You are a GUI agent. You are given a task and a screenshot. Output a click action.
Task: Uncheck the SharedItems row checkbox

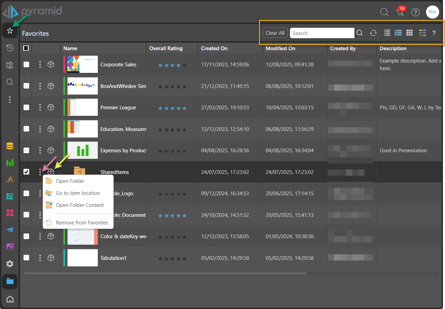pos(26,172)
